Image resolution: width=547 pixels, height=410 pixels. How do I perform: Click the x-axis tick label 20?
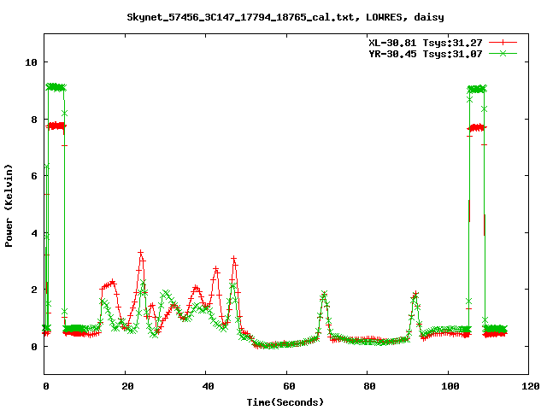pyautogui.click(x=127, y=386)
